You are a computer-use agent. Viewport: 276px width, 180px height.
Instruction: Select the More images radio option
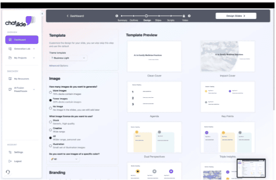[x=50, y=92]
